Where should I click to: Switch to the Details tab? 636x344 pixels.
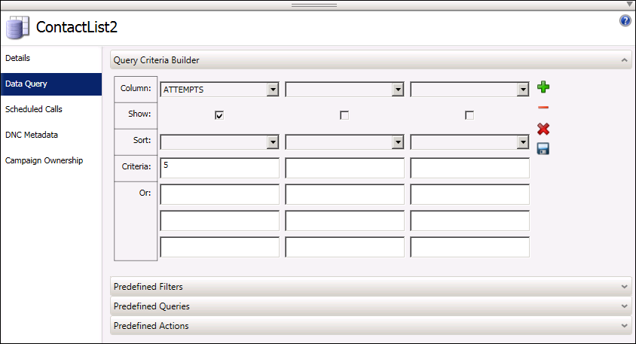pyautogui.click(x=17, y=58)
